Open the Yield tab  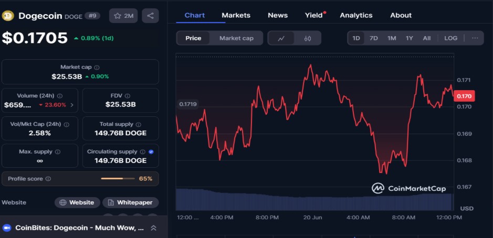pyautogui.click(x=314, y=15)
